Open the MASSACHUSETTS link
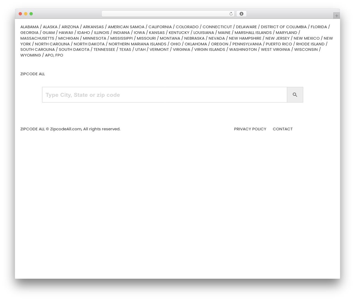Image resolution: width=355 pixels, height=300 pixels. pos(37,38)
